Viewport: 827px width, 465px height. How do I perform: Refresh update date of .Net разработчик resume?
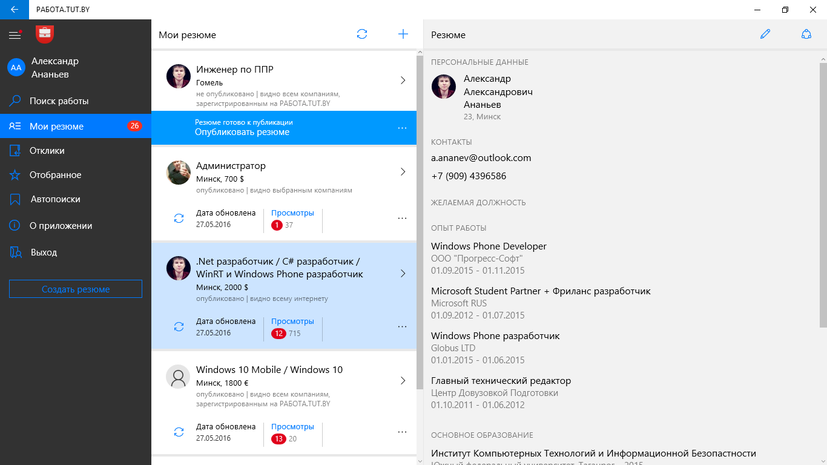pyautogui.click(x=179, y=327)
